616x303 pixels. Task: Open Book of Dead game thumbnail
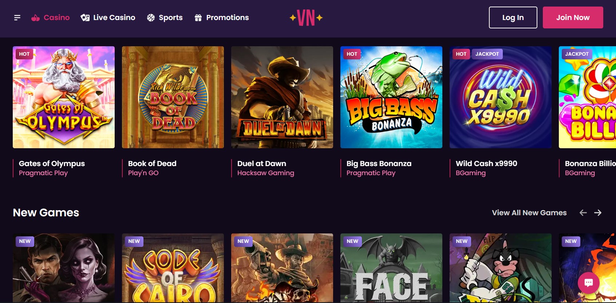173,97
